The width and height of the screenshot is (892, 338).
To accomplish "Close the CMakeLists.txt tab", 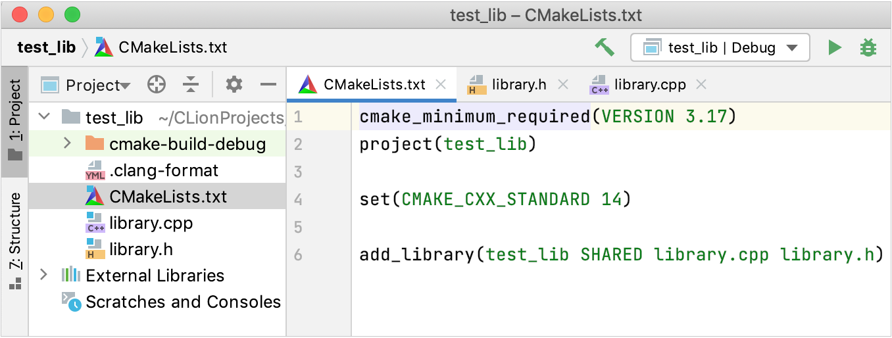I will click(x=441, y=84).
